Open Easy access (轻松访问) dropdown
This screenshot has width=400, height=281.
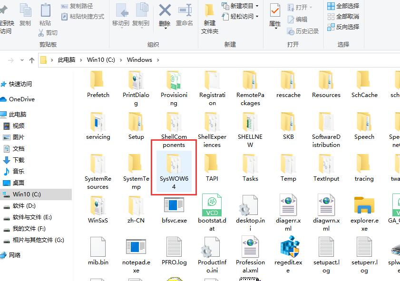pos(240,17)
